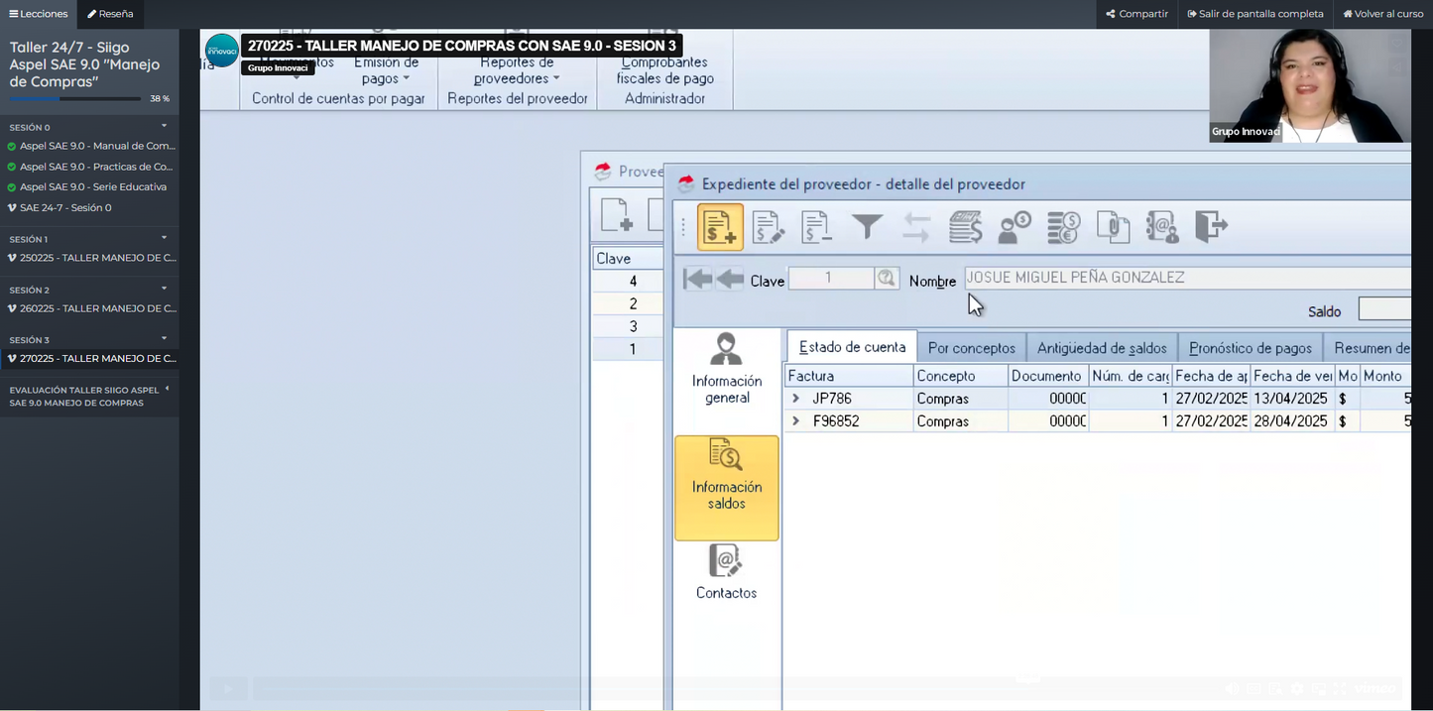Click the attached documents paperclip icon
The height and width of the screenshot is (711, 1433).
(1113, 227)
